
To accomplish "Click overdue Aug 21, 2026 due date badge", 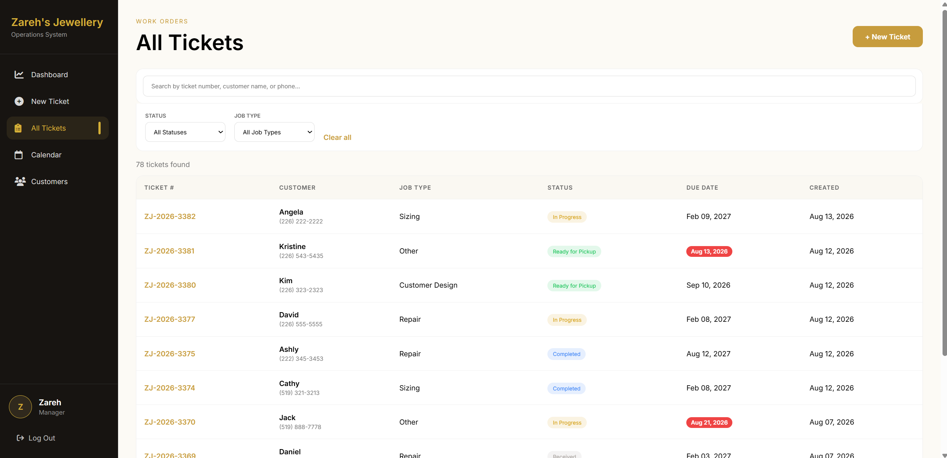I will (709, 423).
